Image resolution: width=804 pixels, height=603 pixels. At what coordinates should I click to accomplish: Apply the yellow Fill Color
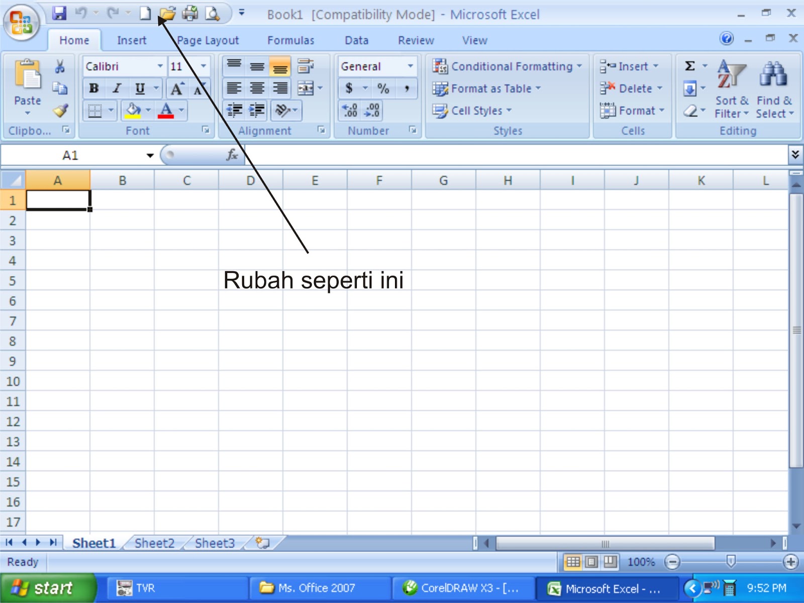coord(133,111)
